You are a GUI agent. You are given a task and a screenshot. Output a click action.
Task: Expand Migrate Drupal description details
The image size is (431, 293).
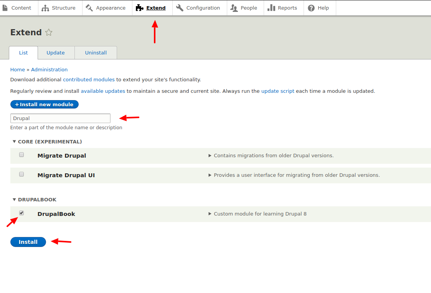271,155
